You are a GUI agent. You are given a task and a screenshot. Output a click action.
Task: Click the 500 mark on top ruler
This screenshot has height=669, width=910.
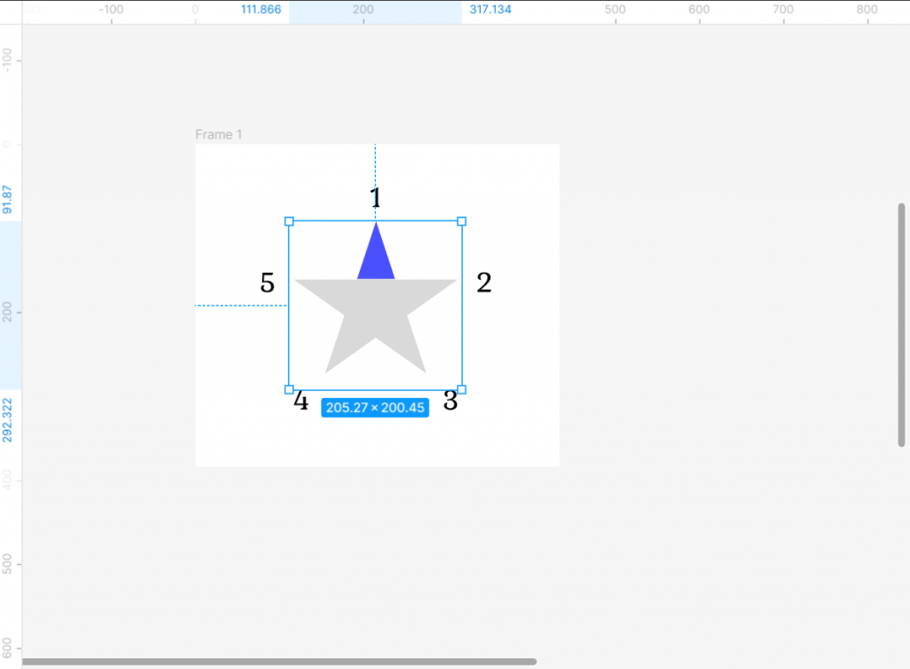[615, 10]
